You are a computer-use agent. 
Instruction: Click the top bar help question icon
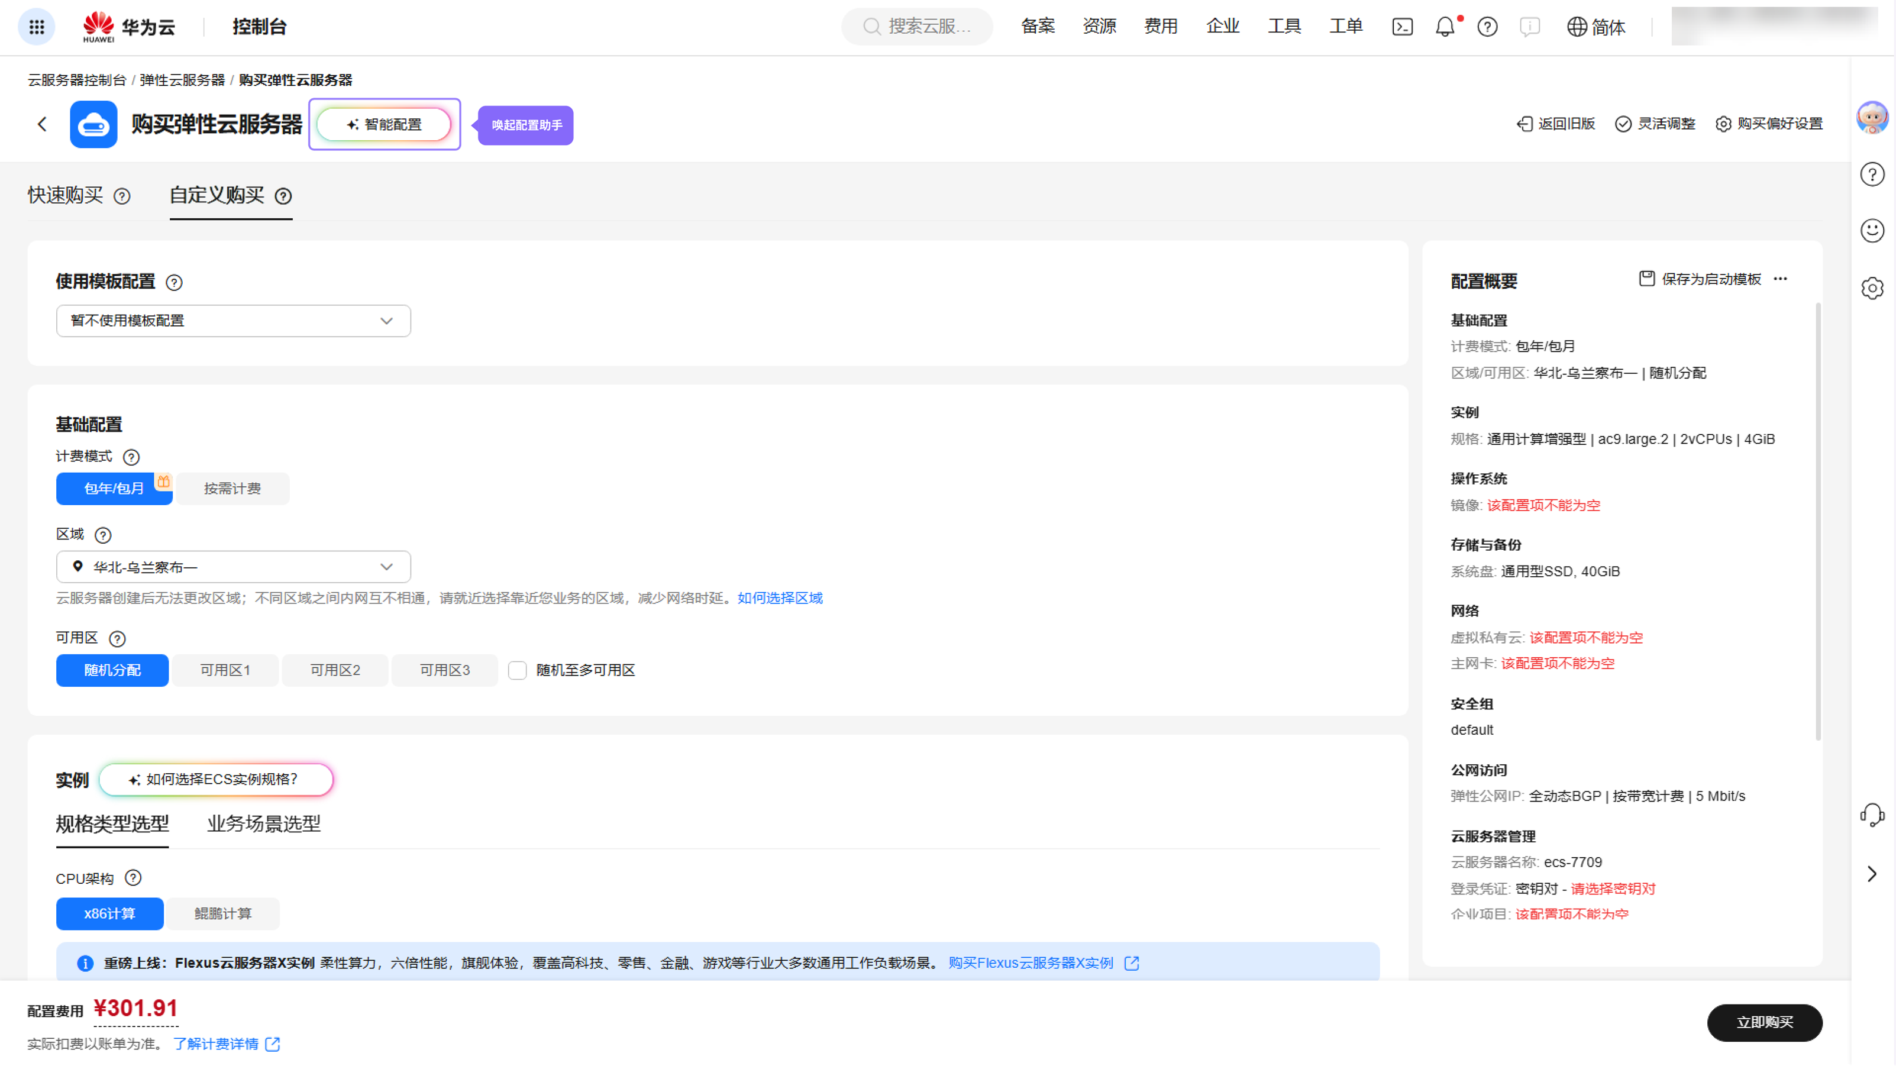coord(1487,27)
